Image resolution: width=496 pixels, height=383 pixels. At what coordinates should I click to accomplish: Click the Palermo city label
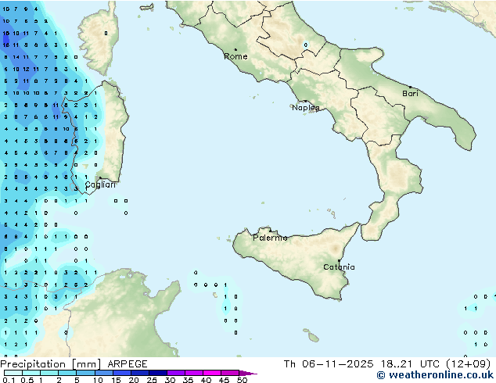pyautogui.click(x=270, y=238)
